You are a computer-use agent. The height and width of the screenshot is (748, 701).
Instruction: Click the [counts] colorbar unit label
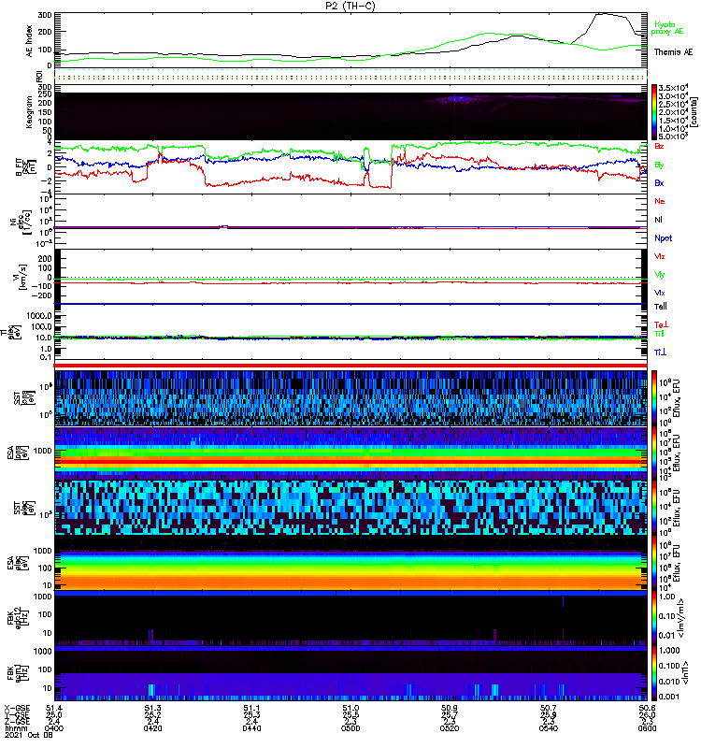click(694, 112)
